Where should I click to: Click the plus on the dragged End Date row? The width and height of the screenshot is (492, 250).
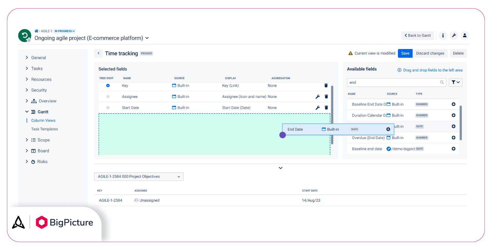(388, 129)
